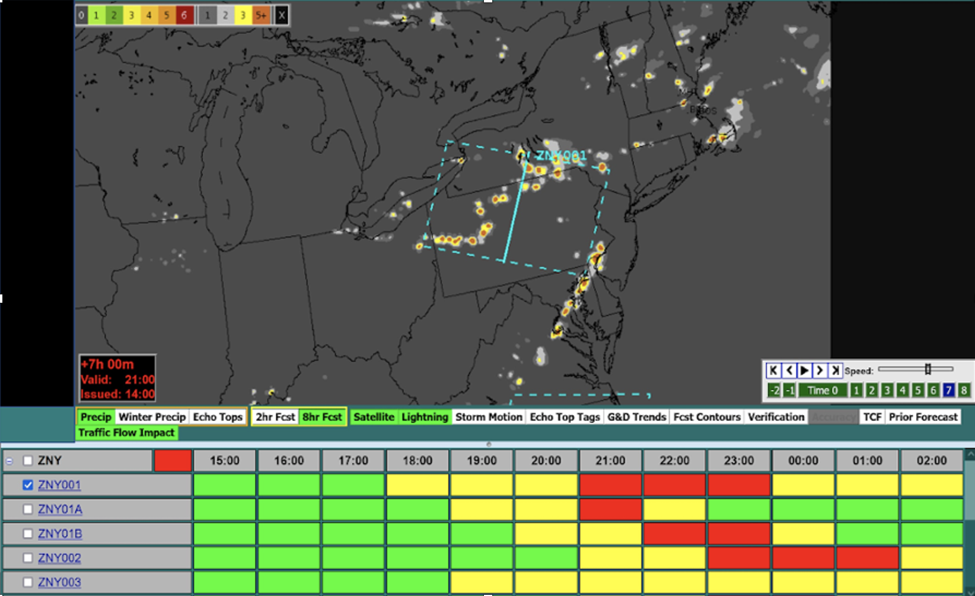This screenshot has height=596, width=975.
Task: Open the ZNY001 link
Action: pos(59,485)
